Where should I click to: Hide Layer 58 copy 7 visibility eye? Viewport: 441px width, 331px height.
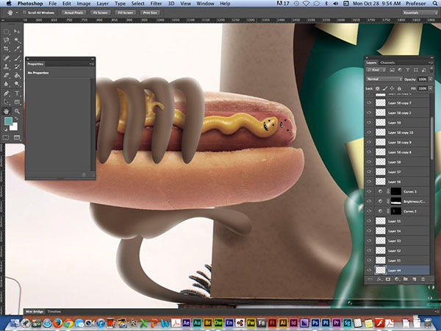369,103
